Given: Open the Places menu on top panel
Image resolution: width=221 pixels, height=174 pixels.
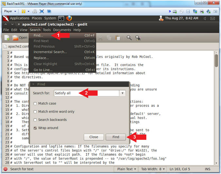Looking at the screenshot, I should 37,18.
